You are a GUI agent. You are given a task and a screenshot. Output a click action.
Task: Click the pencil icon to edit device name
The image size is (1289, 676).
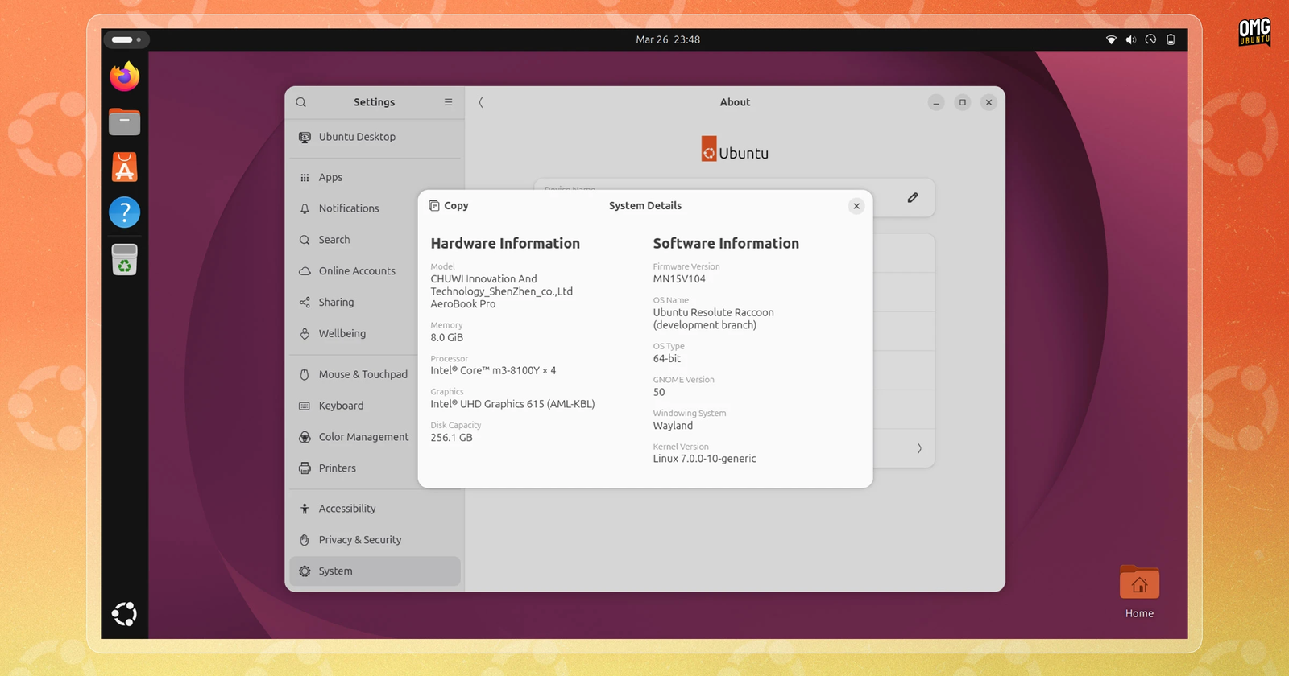click(913, 198)
